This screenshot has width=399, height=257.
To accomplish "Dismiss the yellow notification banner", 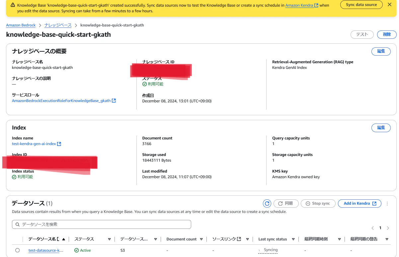I will coord(390,5).
